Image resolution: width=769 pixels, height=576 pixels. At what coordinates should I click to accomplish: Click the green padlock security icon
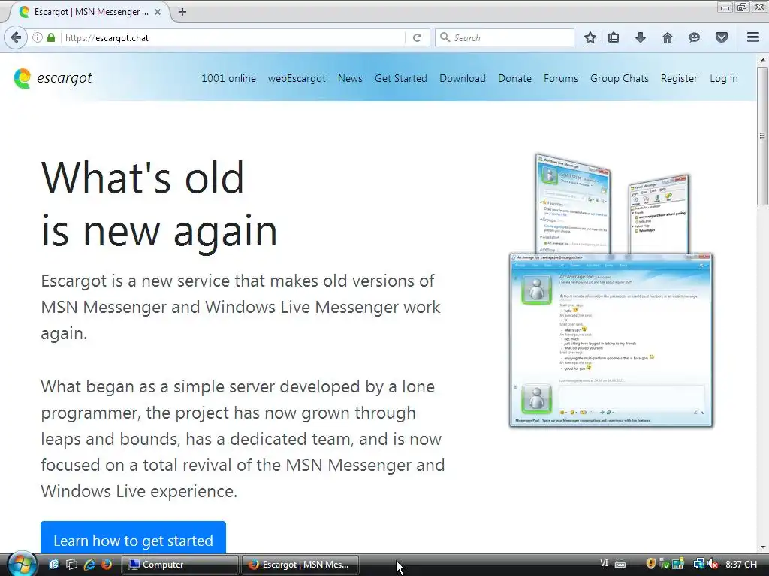tap(51, 37)
